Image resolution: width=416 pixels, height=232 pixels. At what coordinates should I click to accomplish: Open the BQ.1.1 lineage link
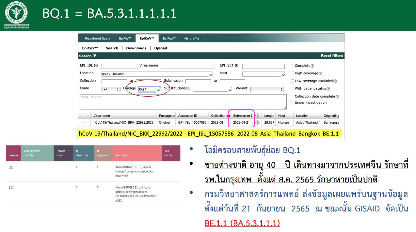point(11,188)
